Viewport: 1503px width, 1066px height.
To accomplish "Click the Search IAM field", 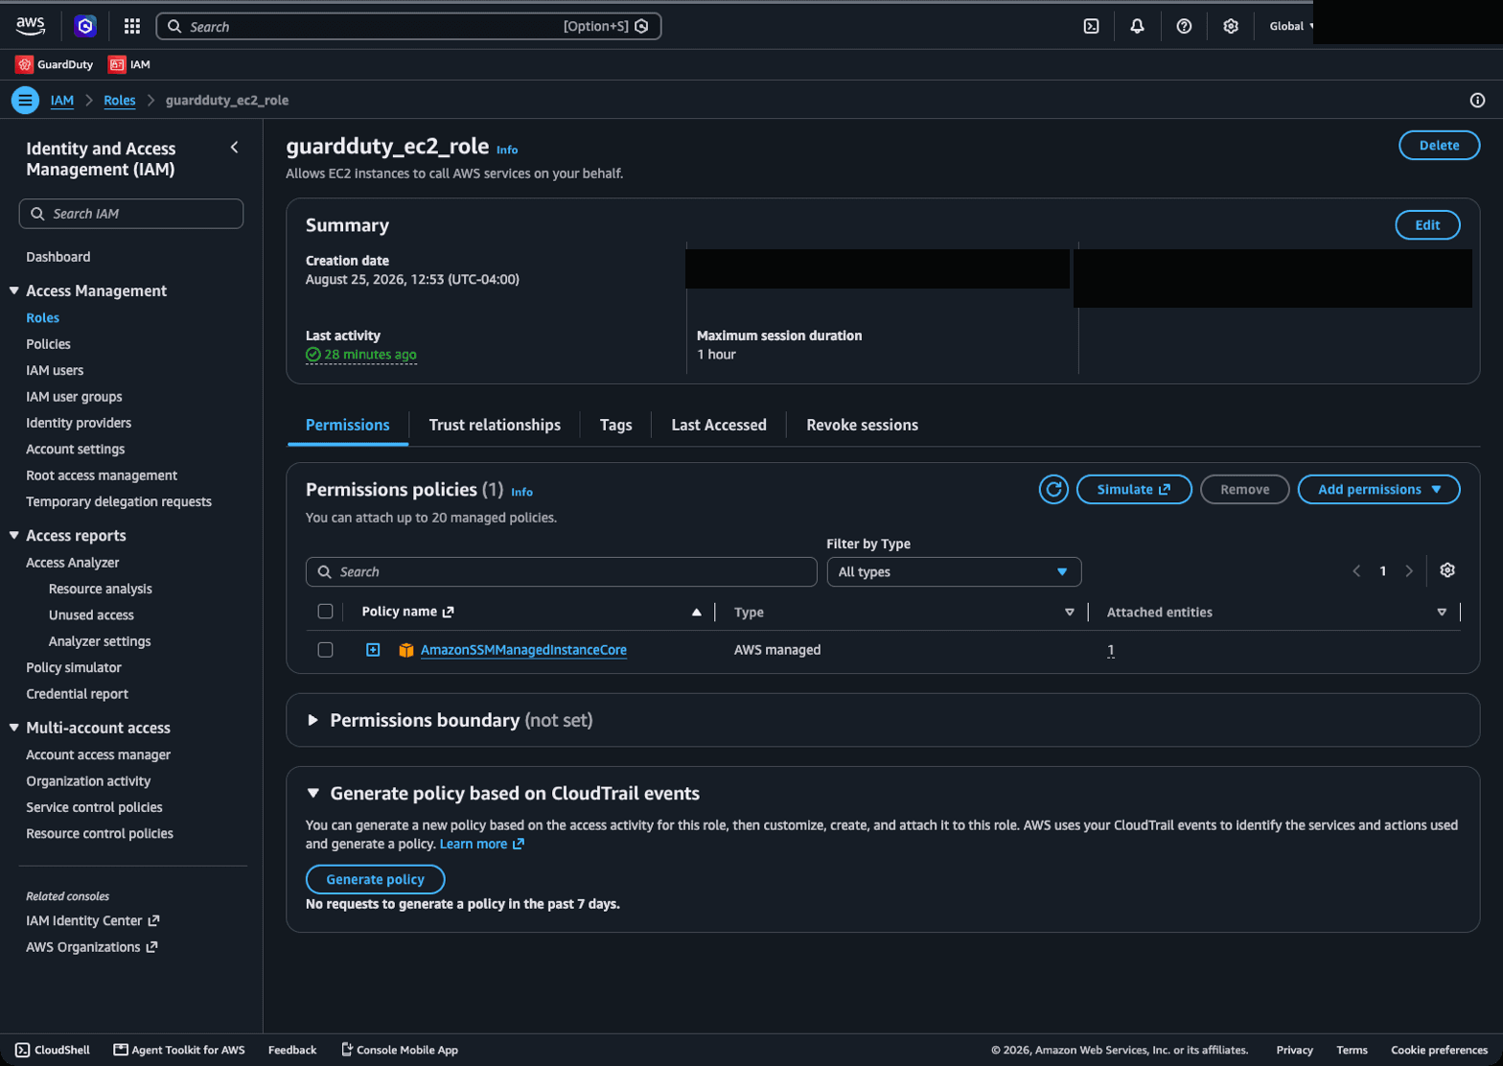I will [131, 214].
